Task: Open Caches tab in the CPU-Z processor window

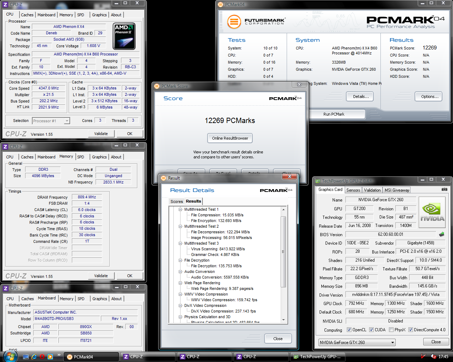Action: pyautogui.click(x=27, y=15)
